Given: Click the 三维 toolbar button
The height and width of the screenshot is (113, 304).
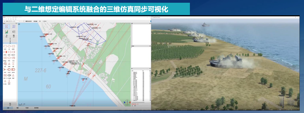Looking at the screenshot, I should [40, 21].
